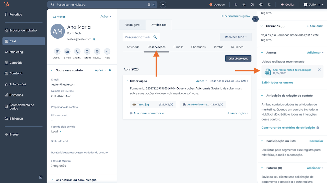
Task: Copy the contact email with the clipboard icon
Action: [x=94, y=39]
